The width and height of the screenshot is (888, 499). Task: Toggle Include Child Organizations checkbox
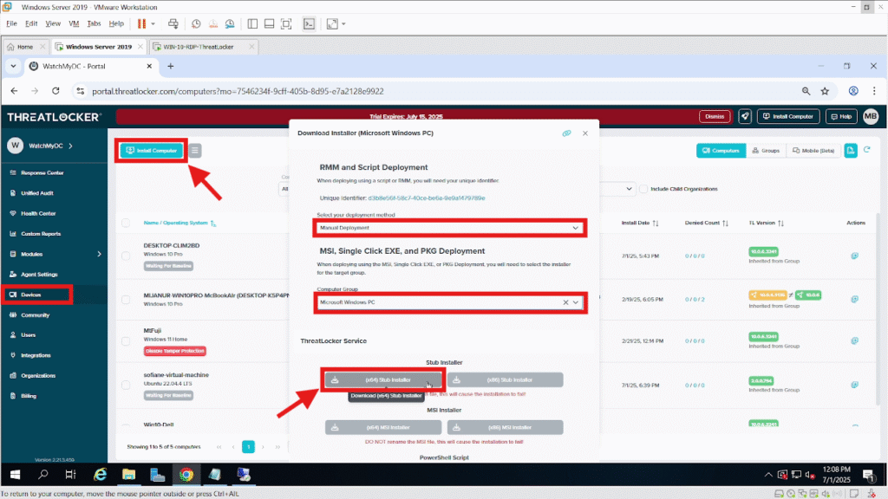point(643,189)
